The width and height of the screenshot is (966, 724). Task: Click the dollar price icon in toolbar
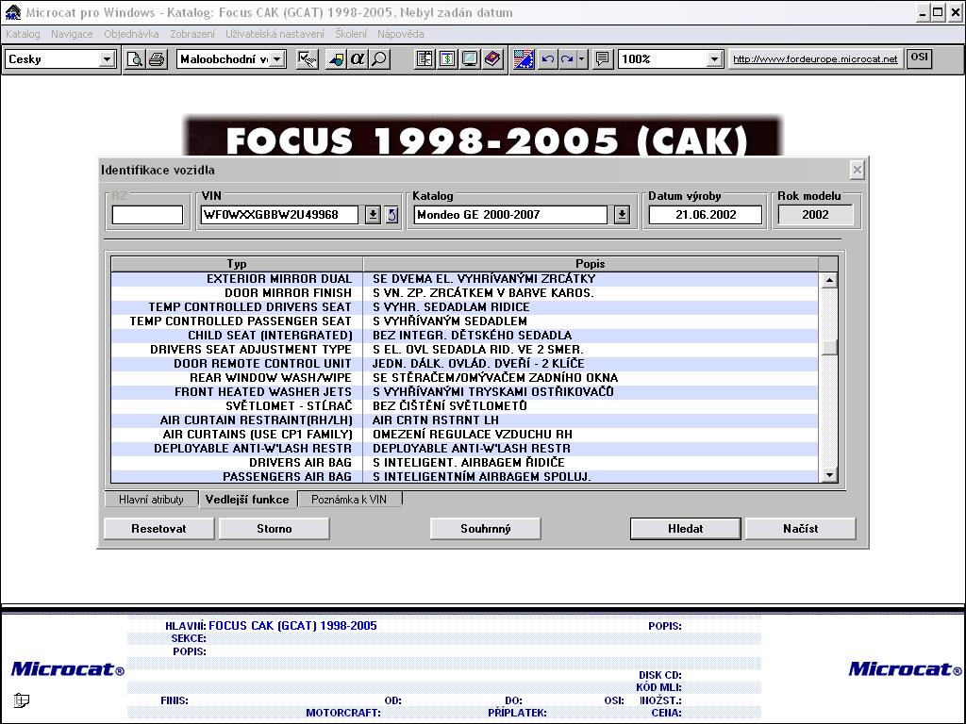tap(447, 59)
